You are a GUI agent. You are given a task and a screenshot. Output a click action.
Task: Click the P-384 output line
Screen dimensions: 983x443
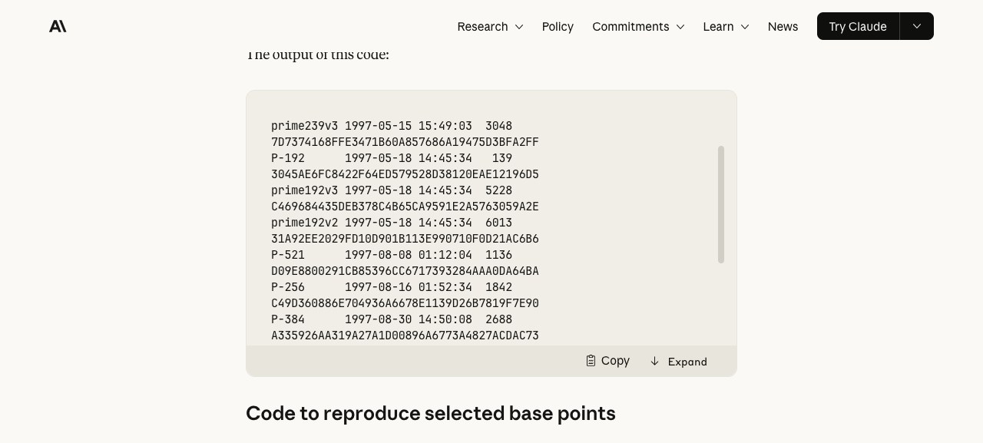click(x=392, y=319)
